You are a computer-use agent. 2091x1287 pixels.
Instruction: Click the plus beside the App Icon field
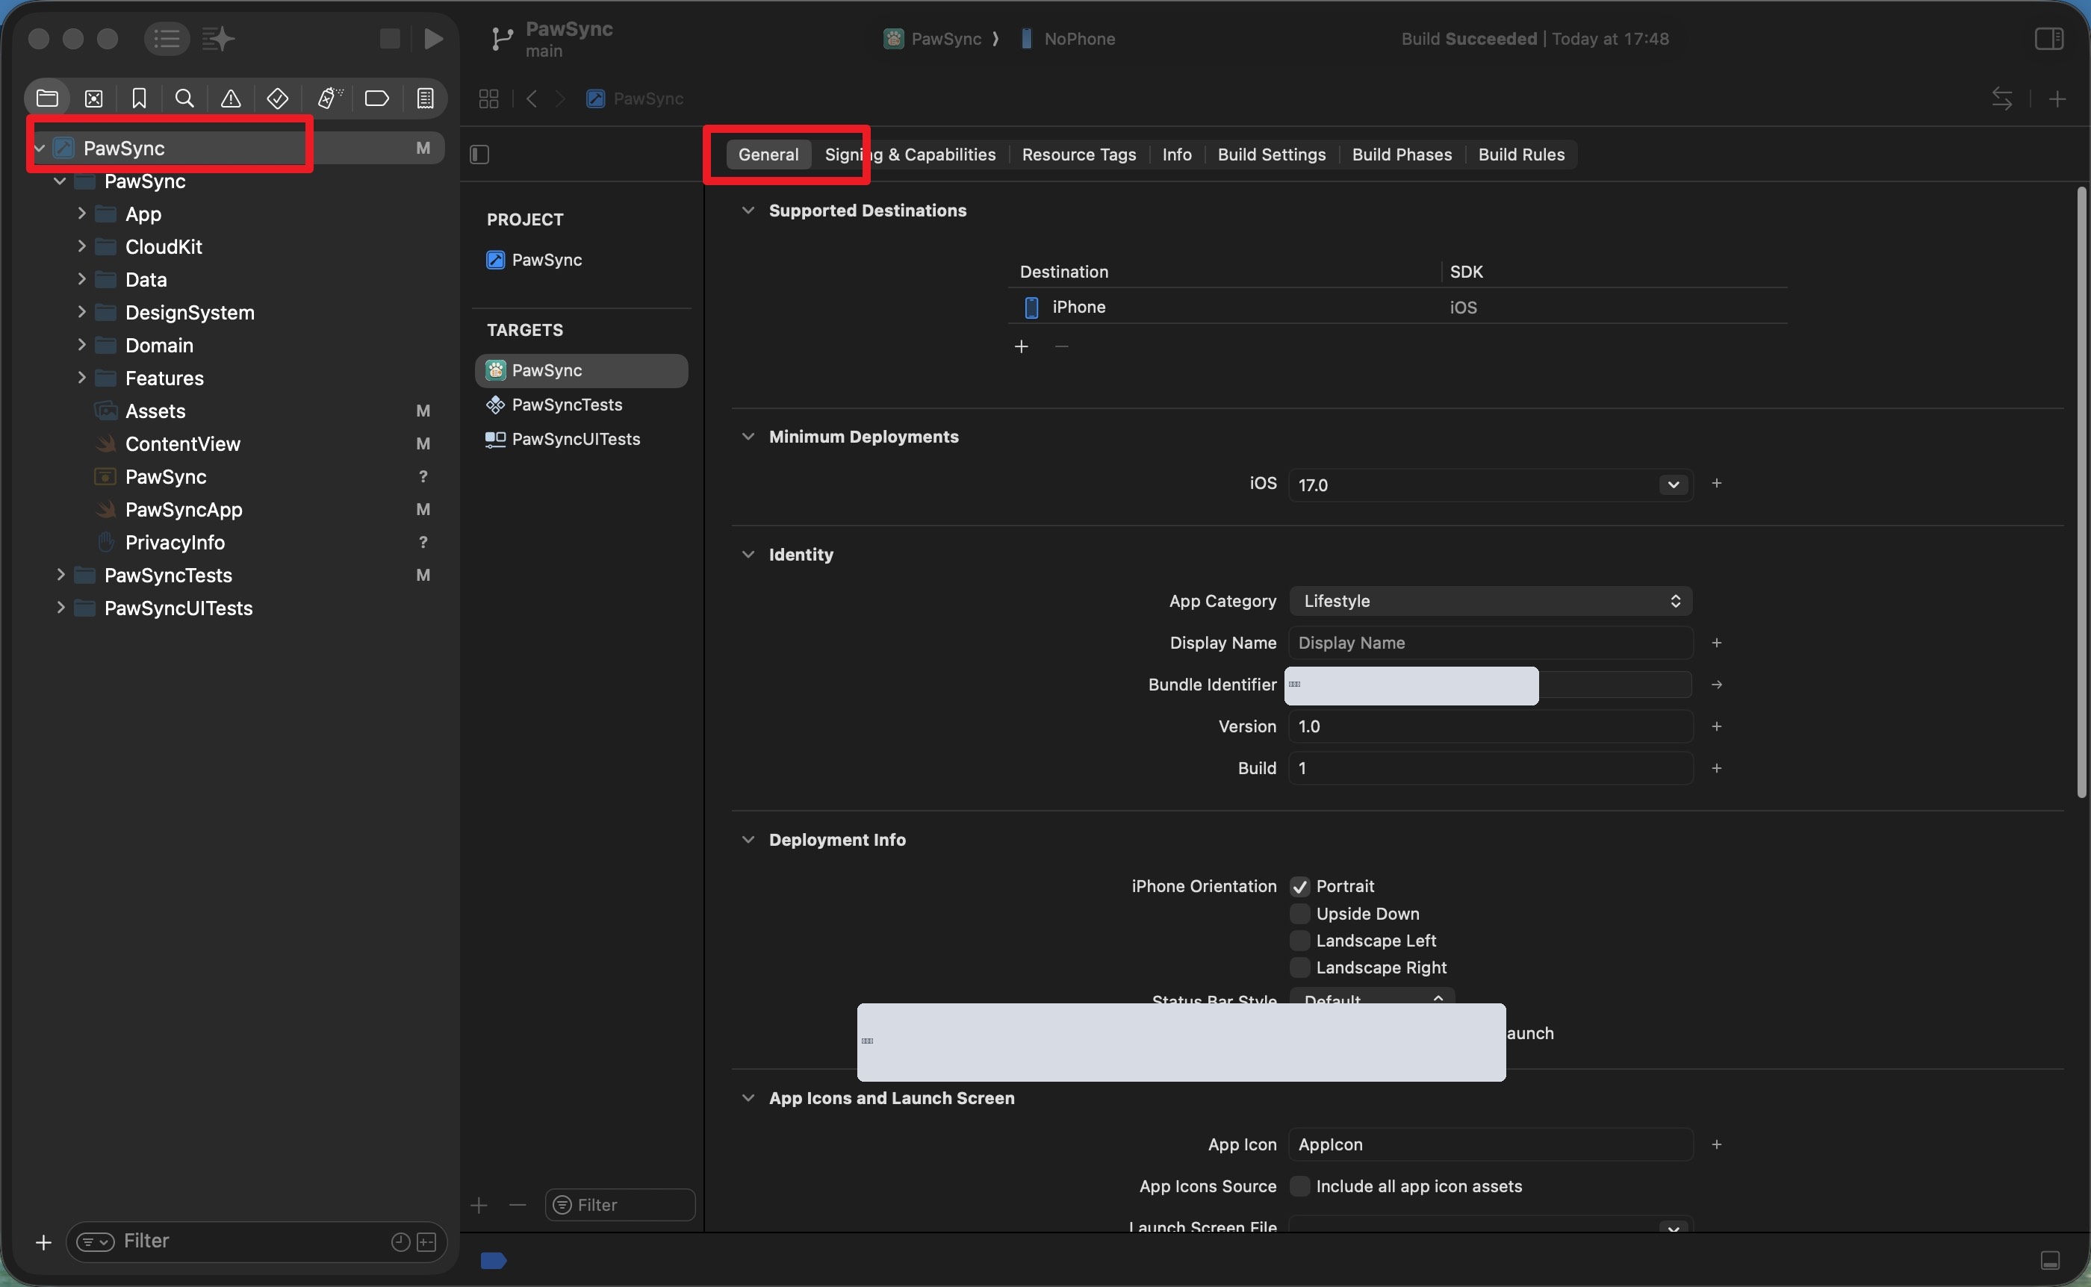(1716, 1144)
